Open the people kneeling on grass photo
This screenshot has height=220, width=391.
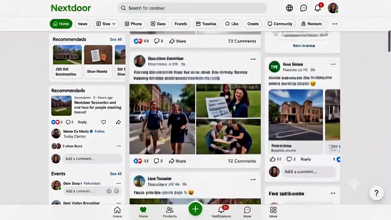coord(228,137)
